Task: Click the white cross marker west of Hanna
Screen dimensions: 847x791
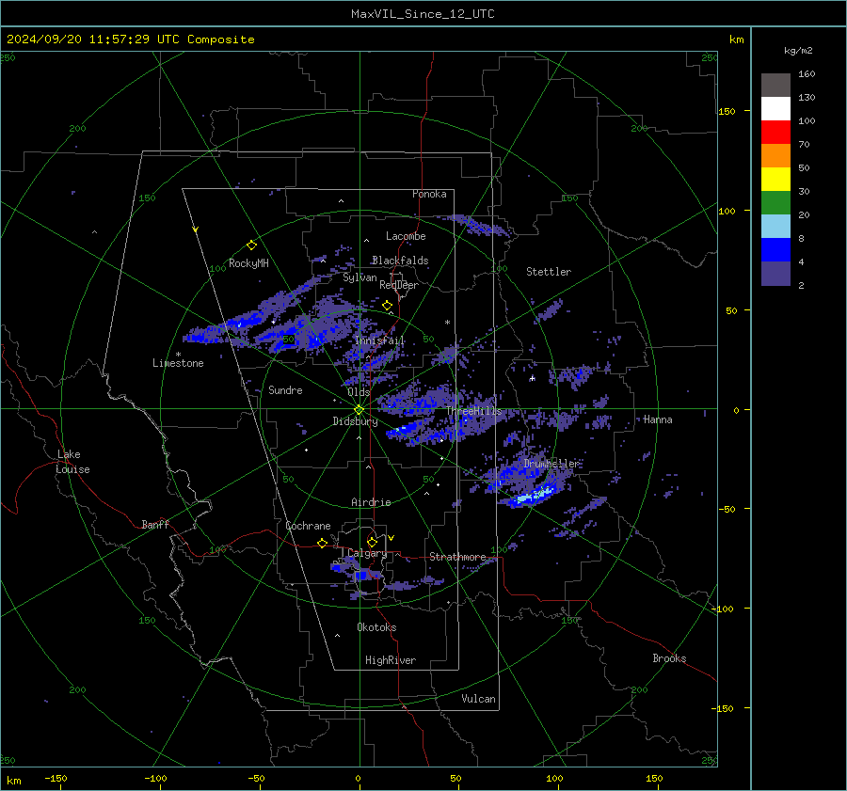Action: tap(532, 378)
